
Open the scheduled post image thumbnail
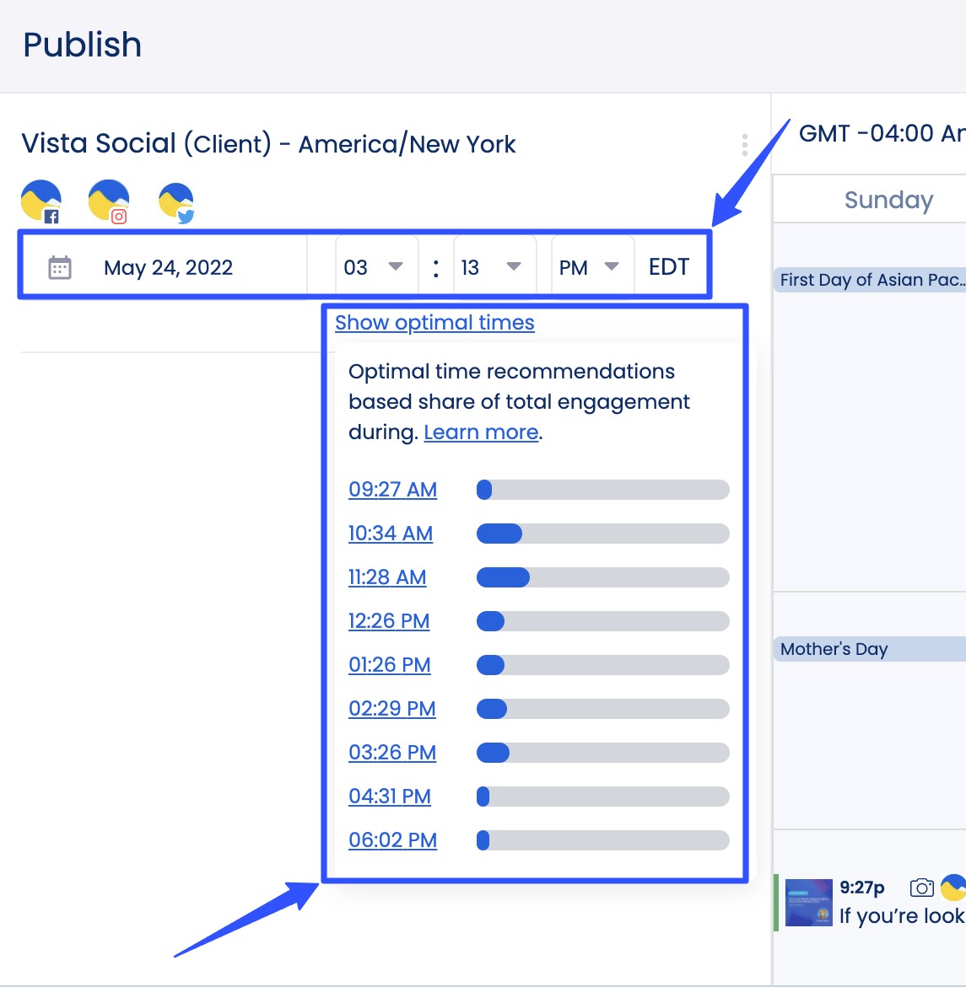pos(808,903)
